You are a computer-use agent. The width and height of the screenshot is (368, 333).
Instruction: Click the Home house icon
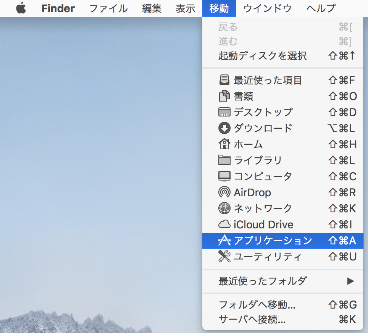click(224, 144)
